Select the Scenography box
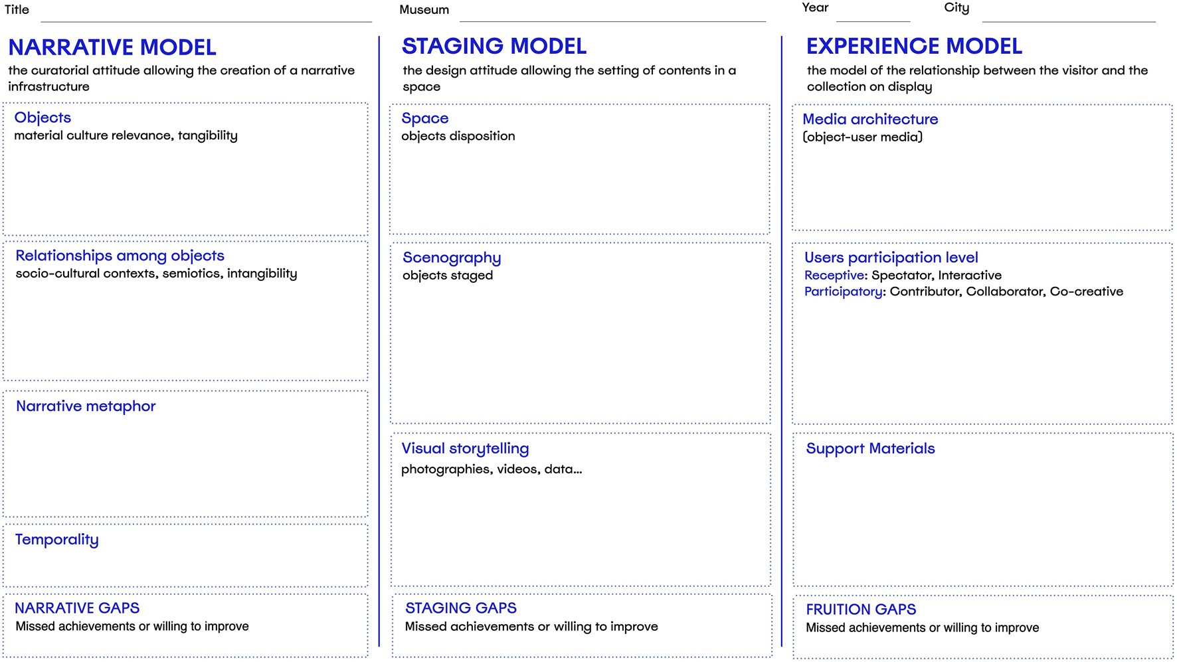 pyautogui.click(x=581, y=333)
